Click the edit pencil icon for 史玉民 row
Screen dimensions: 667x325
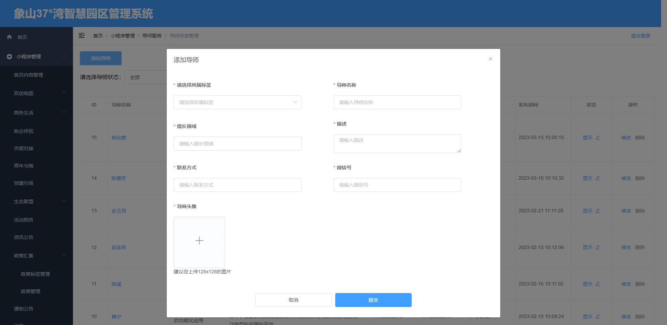(x=598, y=211)
